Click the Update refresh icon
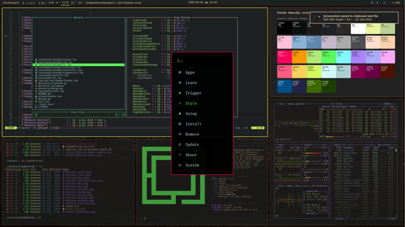This screenshot has width=405, height=227. coord(180,144)
